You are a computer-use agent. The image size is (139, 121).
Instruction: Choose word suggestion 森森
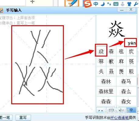click(x=106, y=102)
